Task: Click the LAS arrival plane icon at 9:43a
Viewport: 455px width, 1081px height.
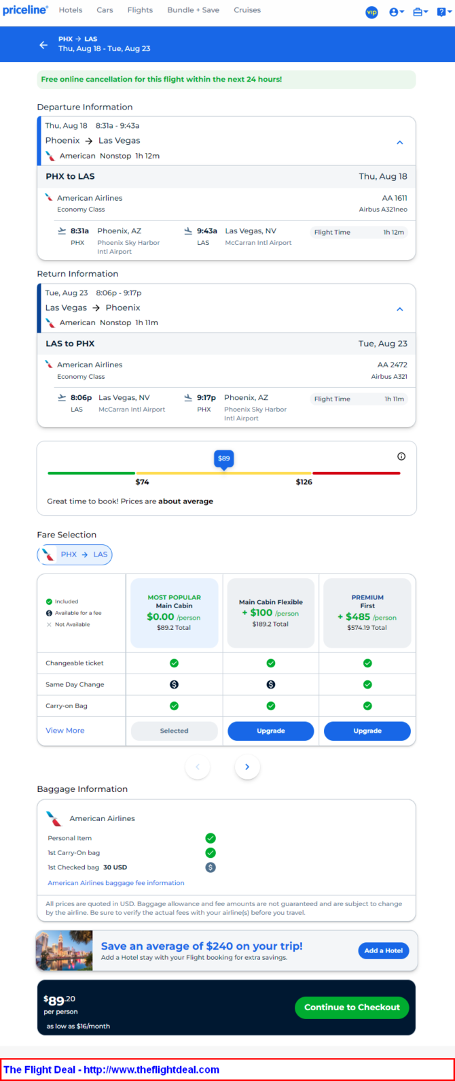Action: (x=189, y=231)
